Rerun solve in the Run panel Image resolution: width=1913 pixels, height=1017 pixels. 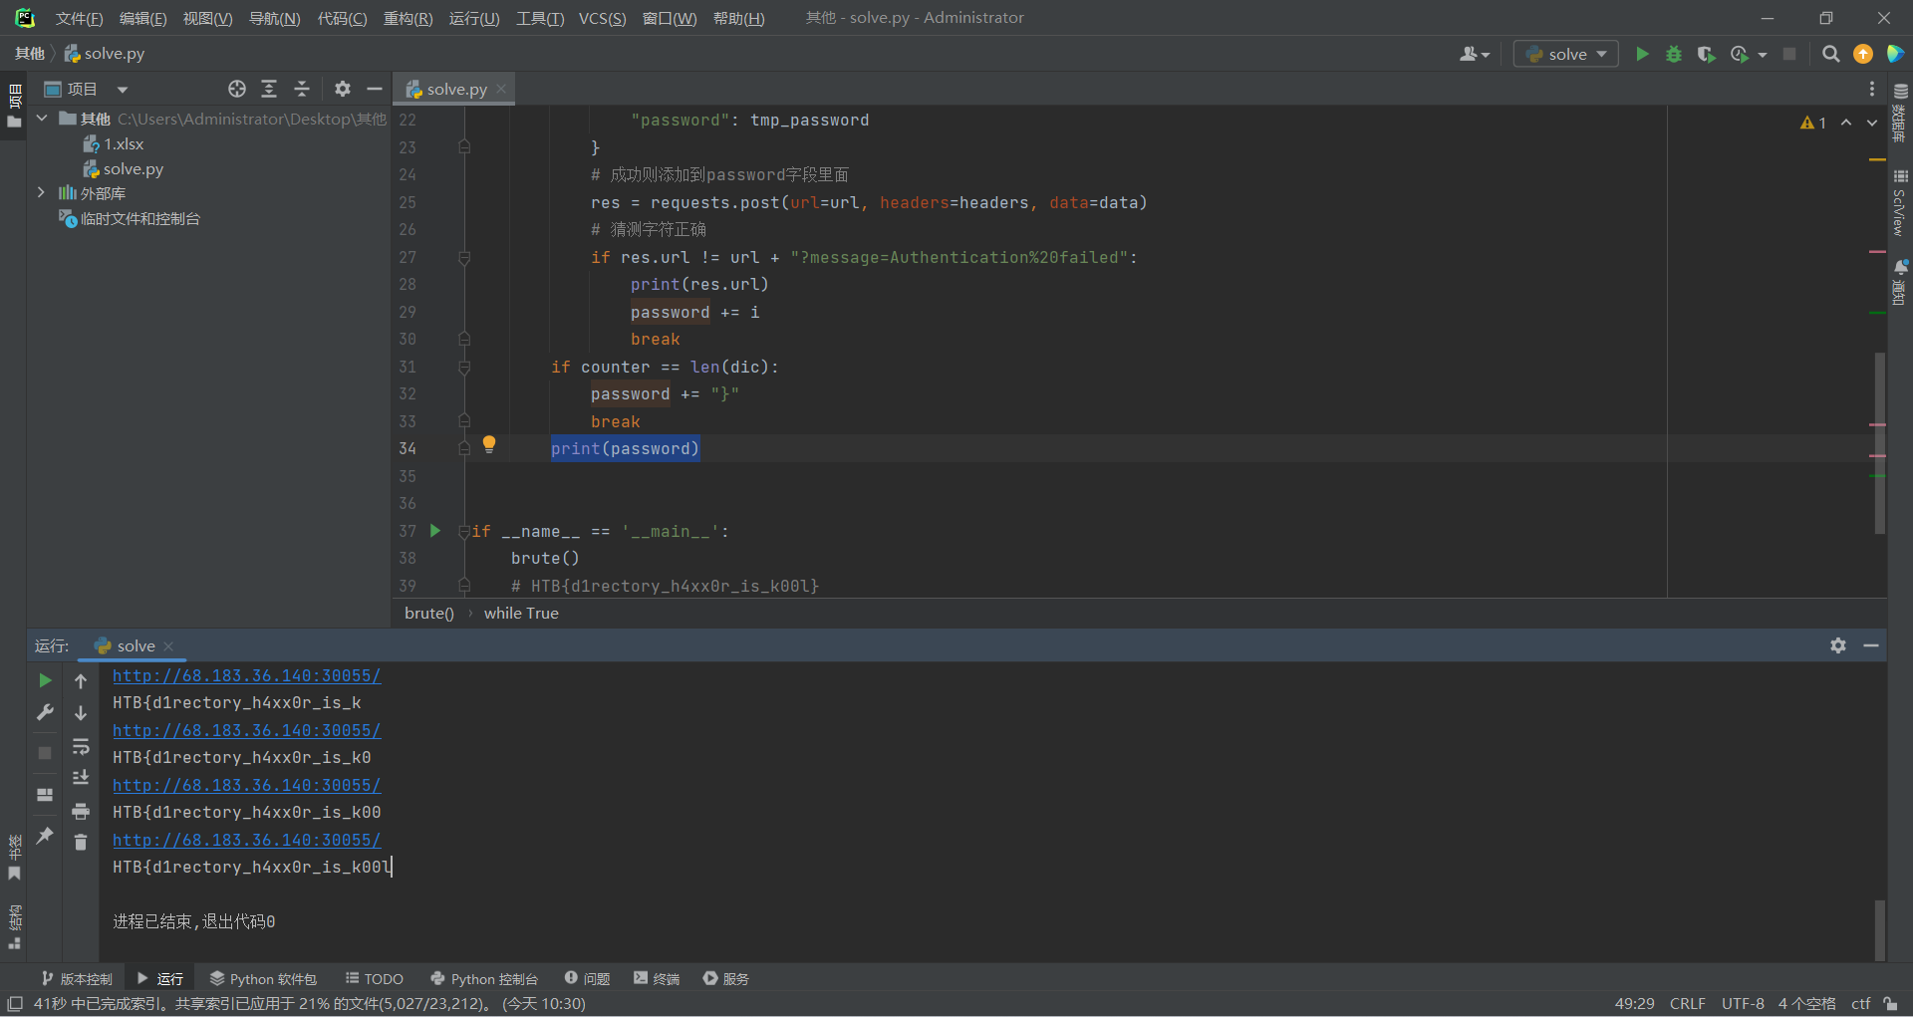45,680
